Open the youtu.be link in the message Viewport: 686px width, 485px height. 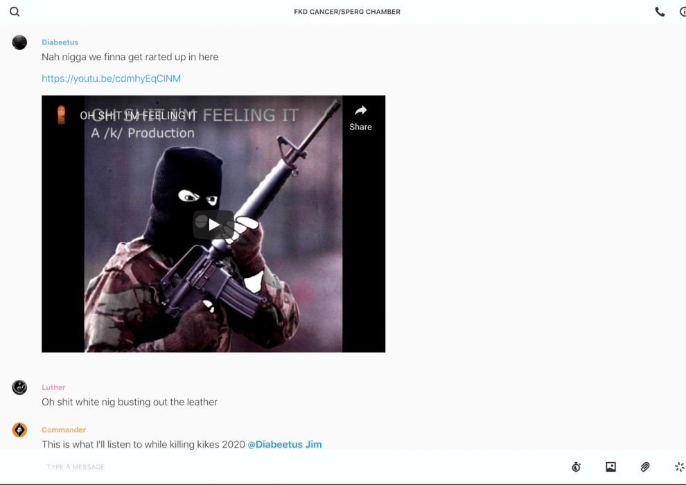(111, 78)
